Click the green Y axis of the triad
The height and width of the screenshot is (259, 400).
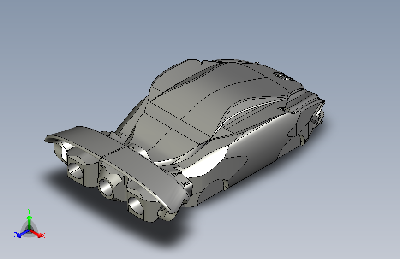30,222
